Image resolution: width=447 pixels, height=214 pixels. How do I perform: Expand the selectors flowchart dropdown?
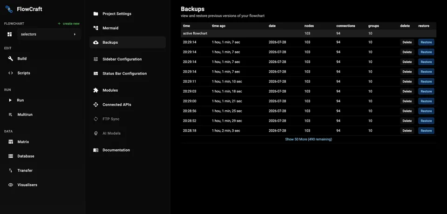[49, 34]
